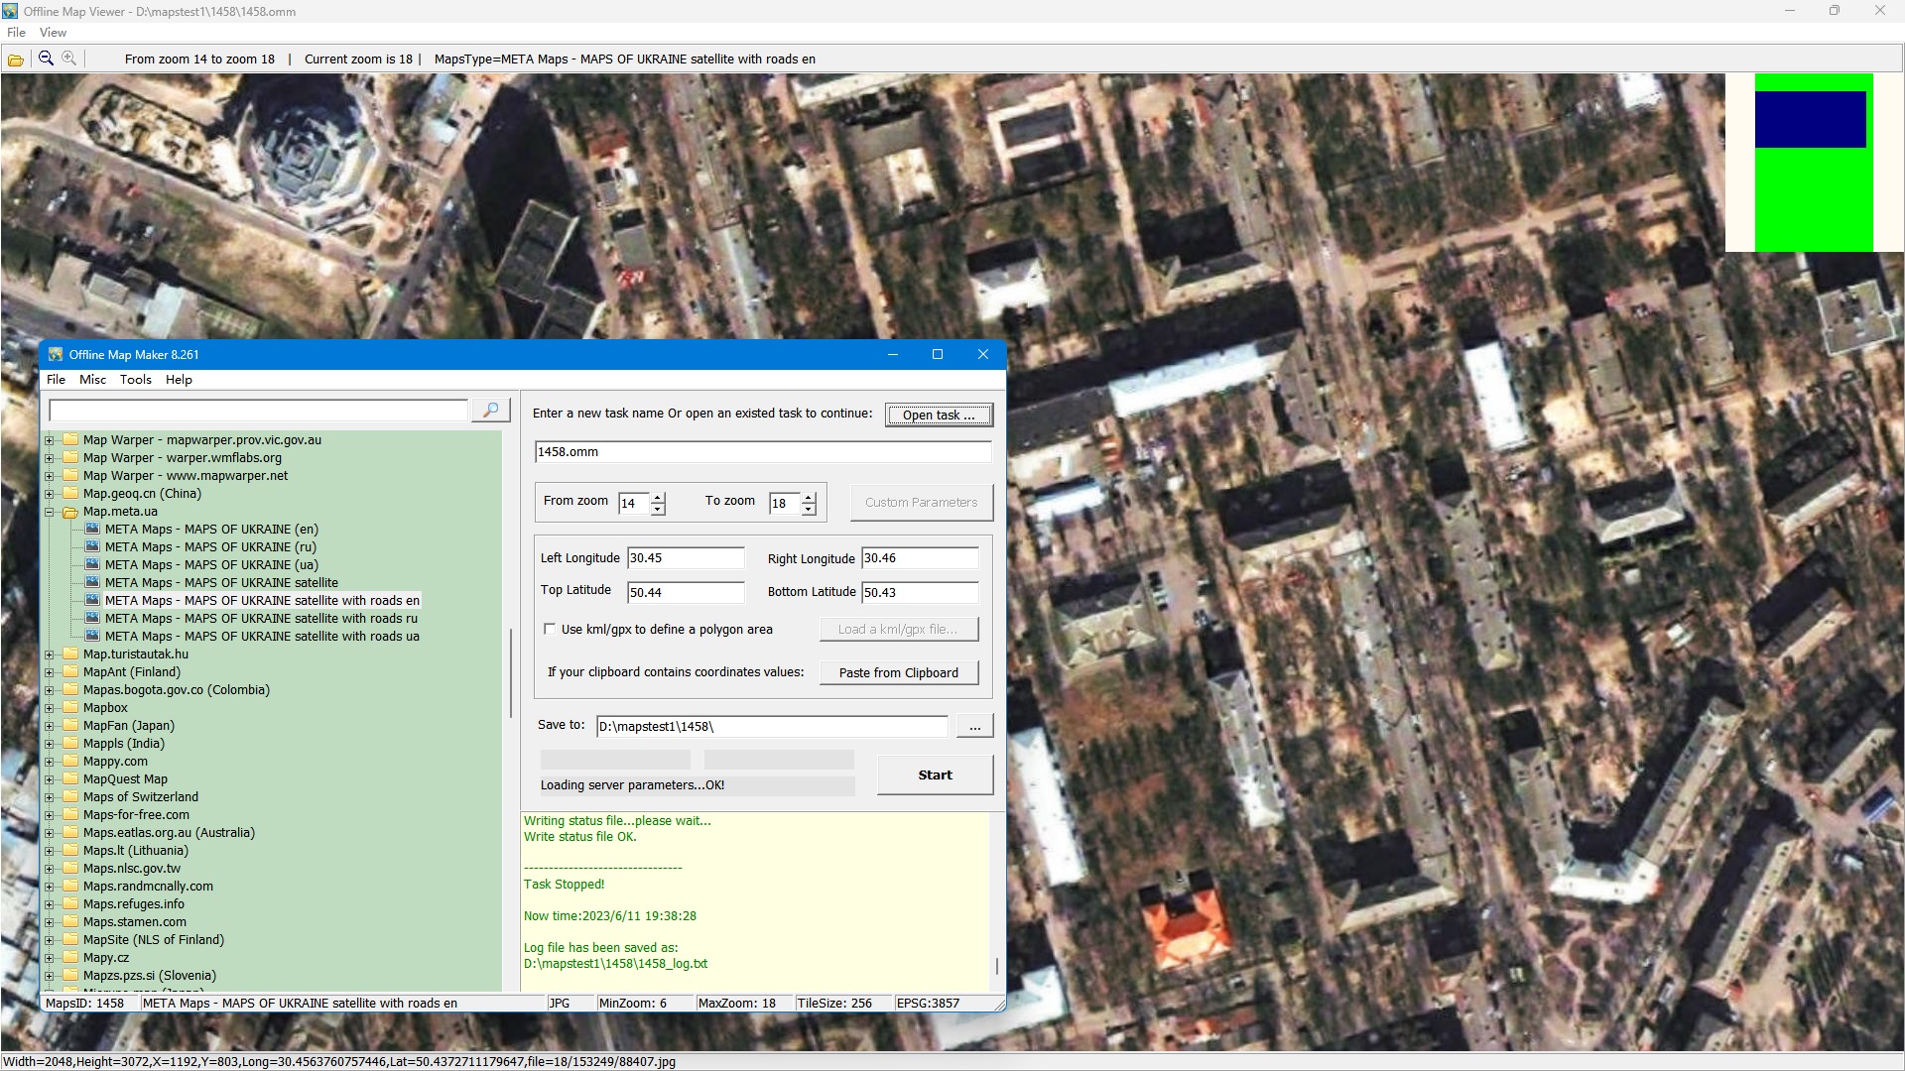
Task: Select META Maps - MAPS OF UKRAINE satellite icon
Action: [x=92, y=583]
